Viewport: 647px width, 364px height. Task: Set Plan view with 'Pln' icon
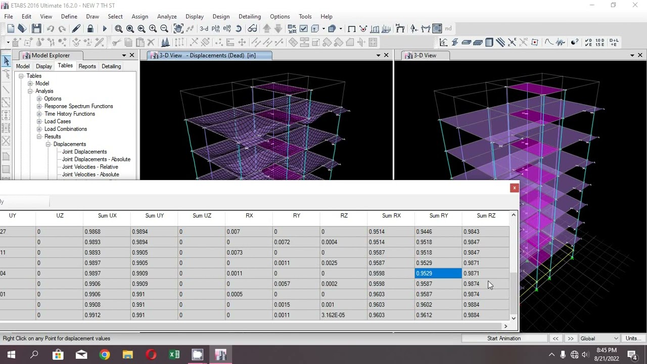pos(216,29)
